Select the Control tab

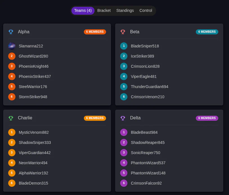[146, 10]
